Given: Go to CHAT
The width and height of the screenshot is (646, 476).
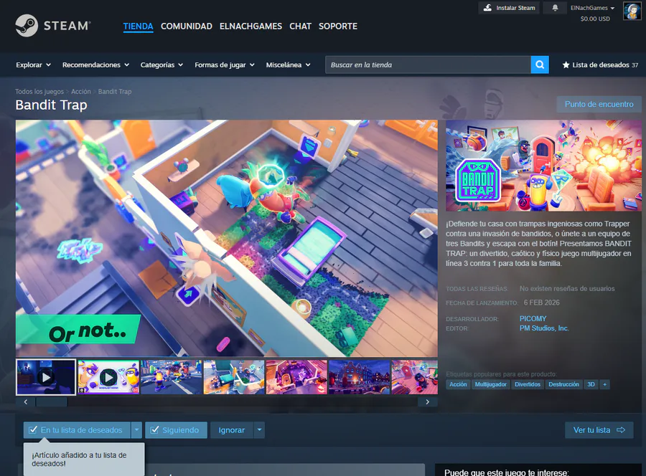Looking at the screenshot, I should (300, 27).
